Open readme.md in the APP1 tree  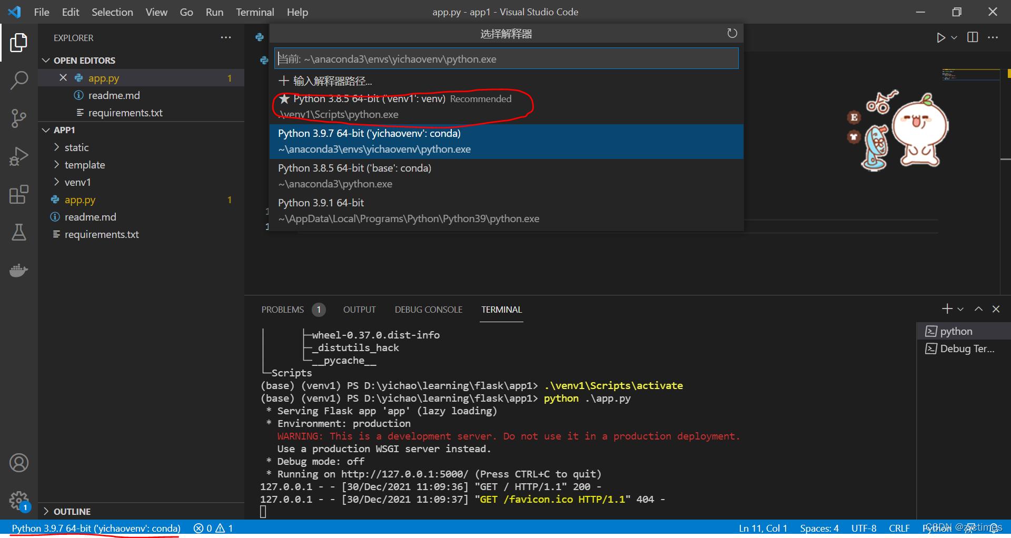coord(141,217)
